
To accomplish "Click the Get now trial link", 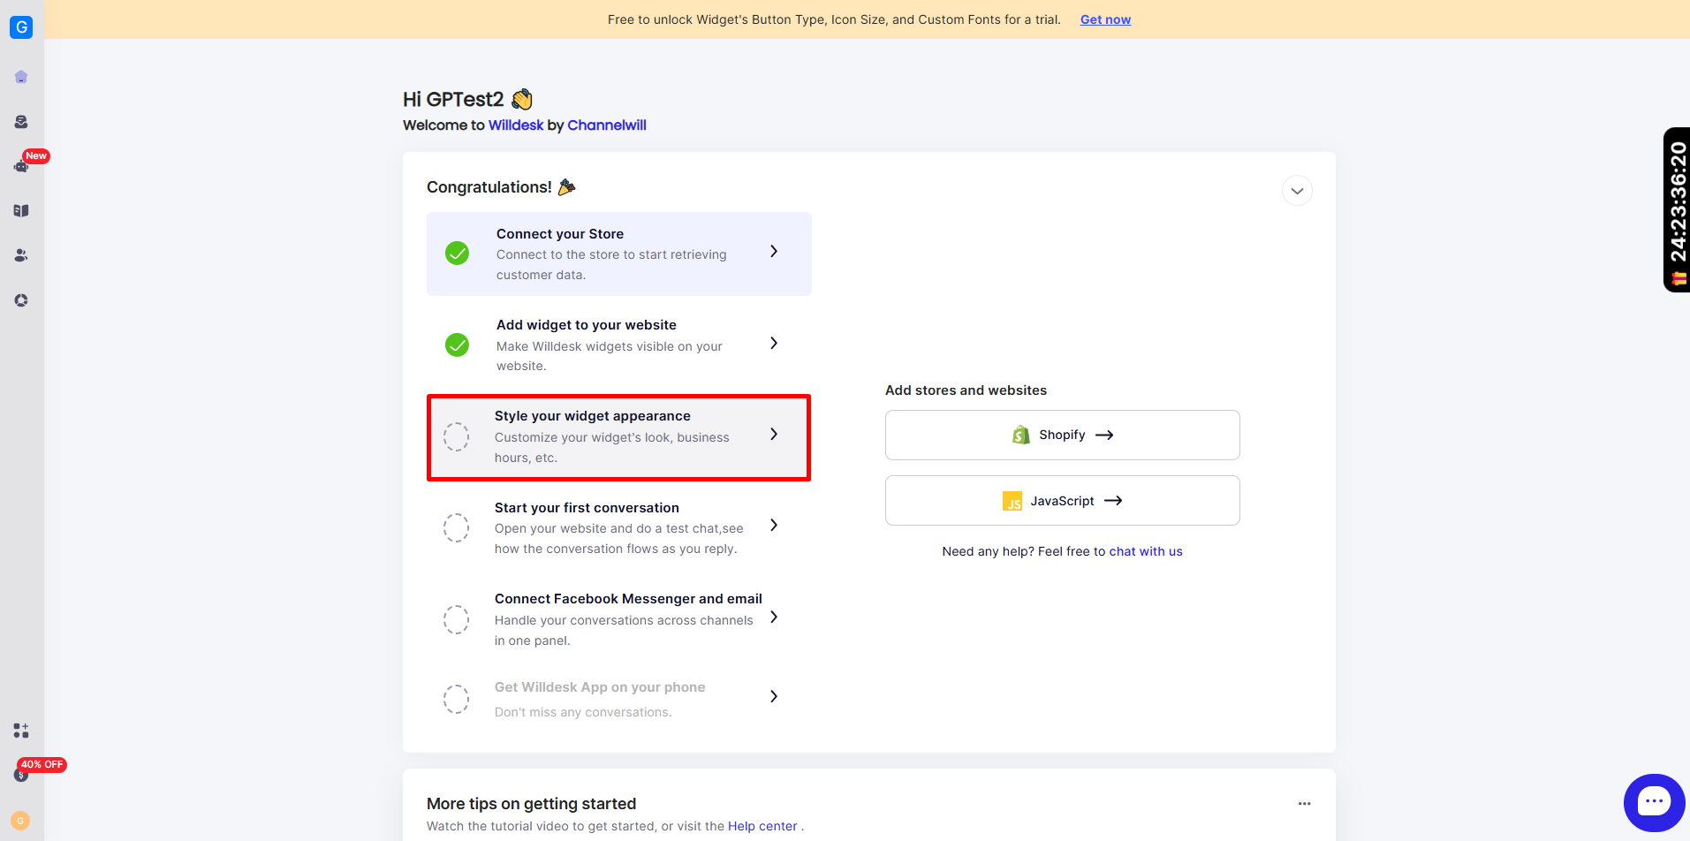I will click(1105, 19).
